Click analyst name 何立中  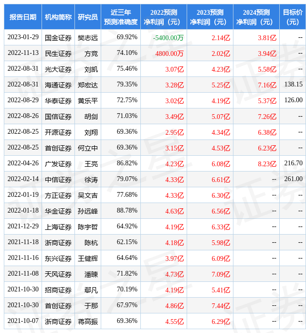tap(88, 148)
